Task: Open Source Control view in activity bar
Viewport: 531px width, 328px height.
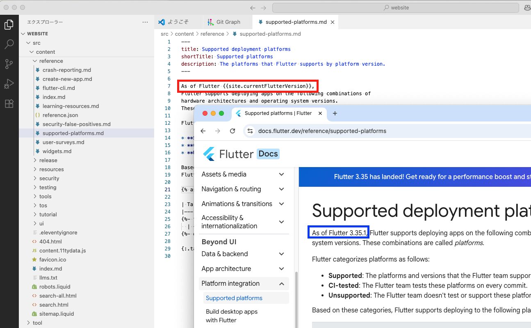Action: pos(9,64)
